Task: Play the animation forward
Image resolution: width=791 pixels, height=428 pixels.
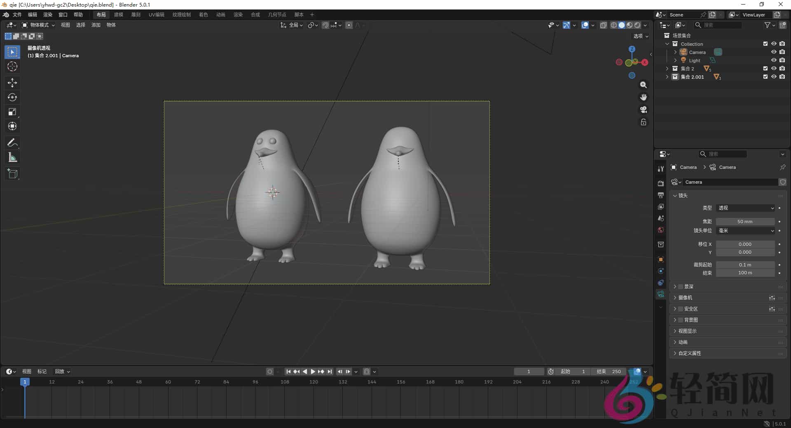Action: click(313, 371)
